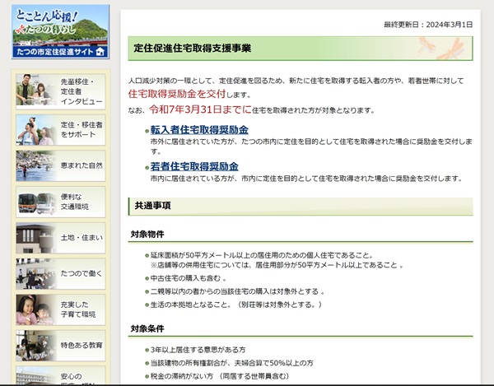Follow the 若者住宅取得奨励金 link
The height and width of the screenshot is (386, 494).
194,166
